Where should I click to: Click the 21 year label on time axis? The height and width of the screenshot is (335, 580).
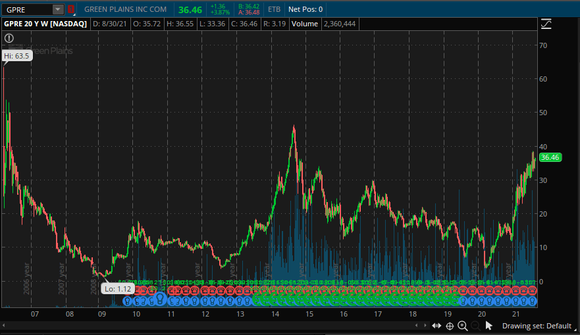click(516, 314)
